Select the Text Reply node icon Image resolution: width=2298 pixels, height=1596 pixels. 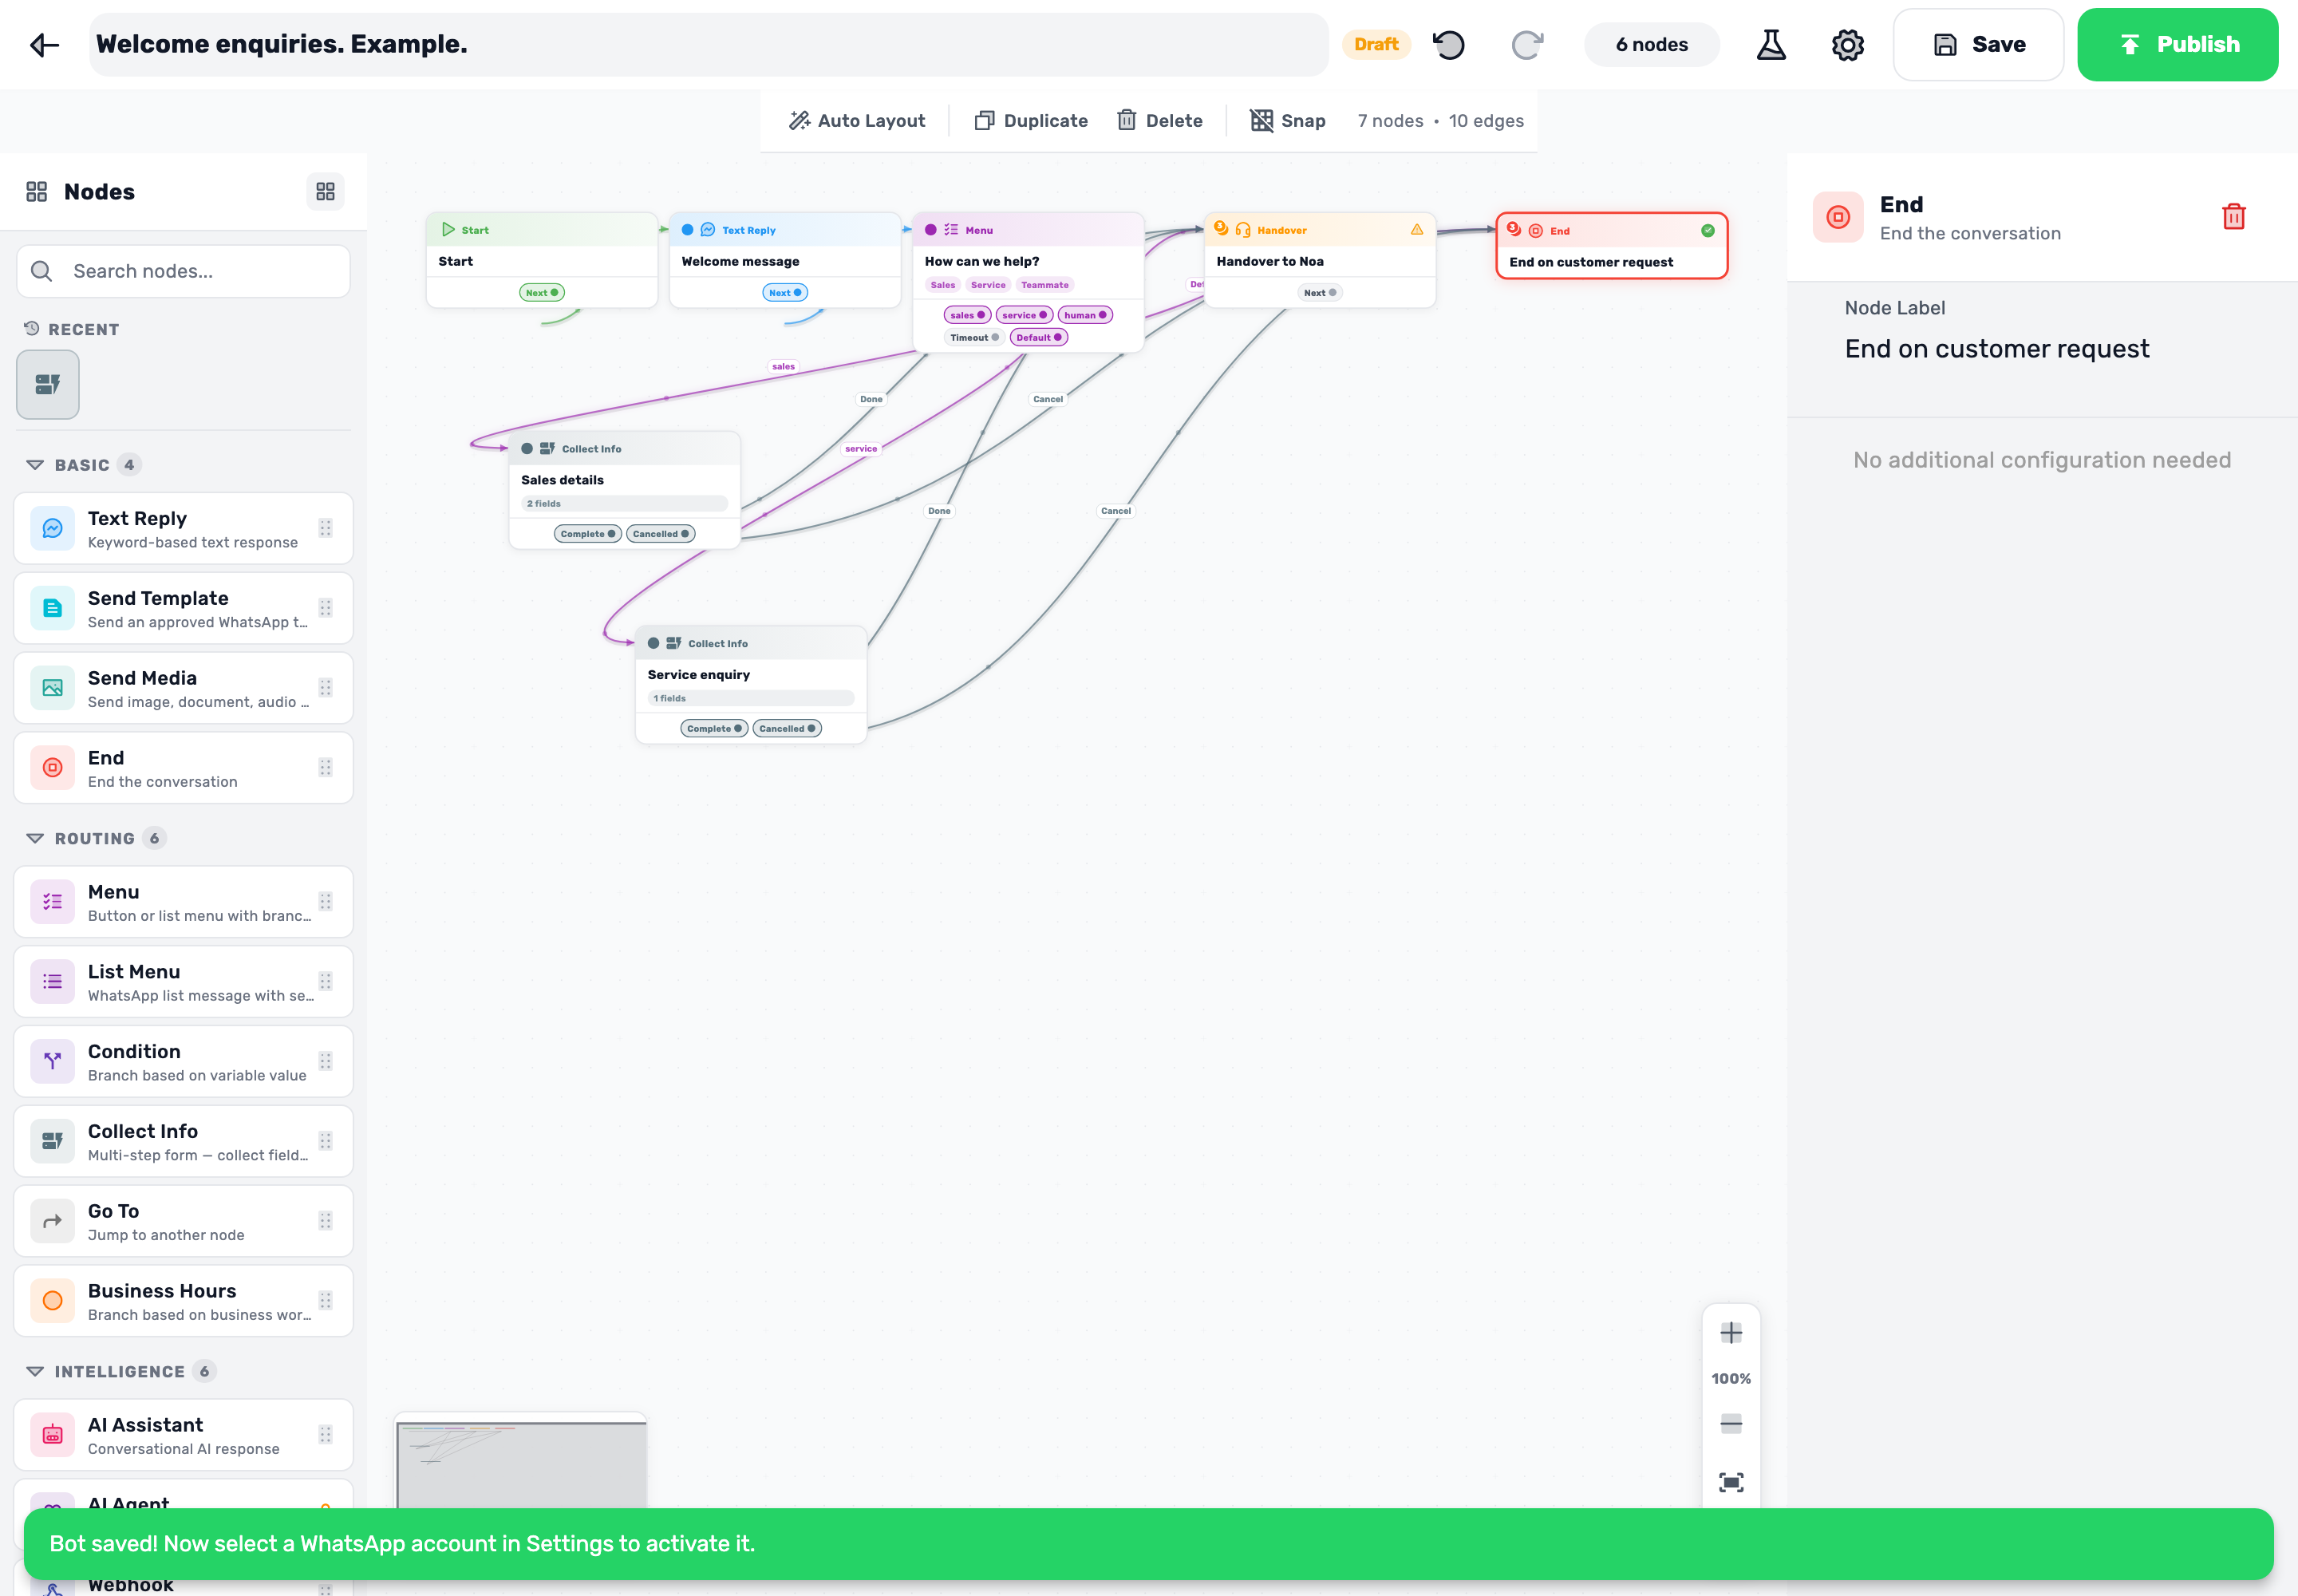(x=52, y=528)
